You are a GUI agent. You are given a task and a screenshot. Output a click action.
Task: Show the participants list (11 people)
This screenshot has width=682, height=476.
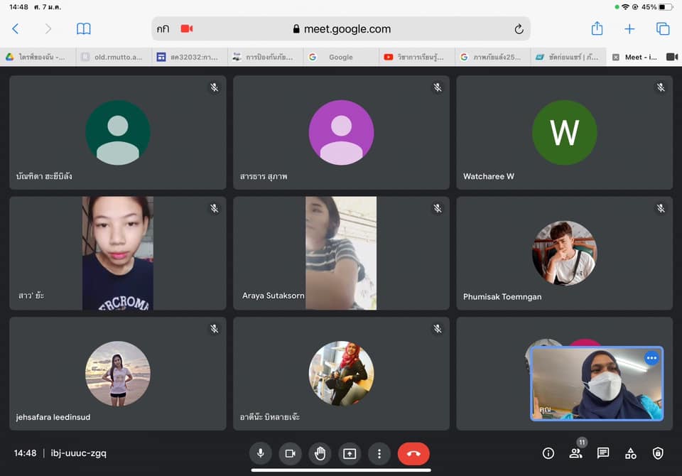(575, 453)
